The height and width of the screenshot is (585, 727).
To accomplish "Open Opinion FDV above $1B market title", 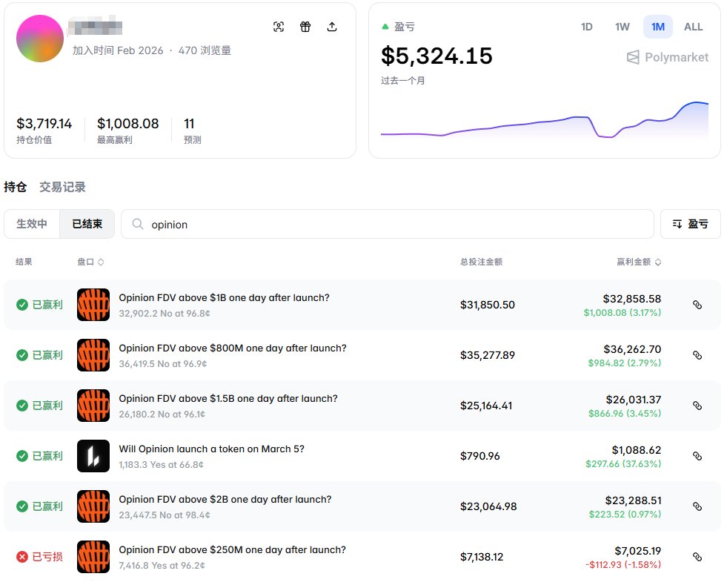I will click(x=224, y=298).
